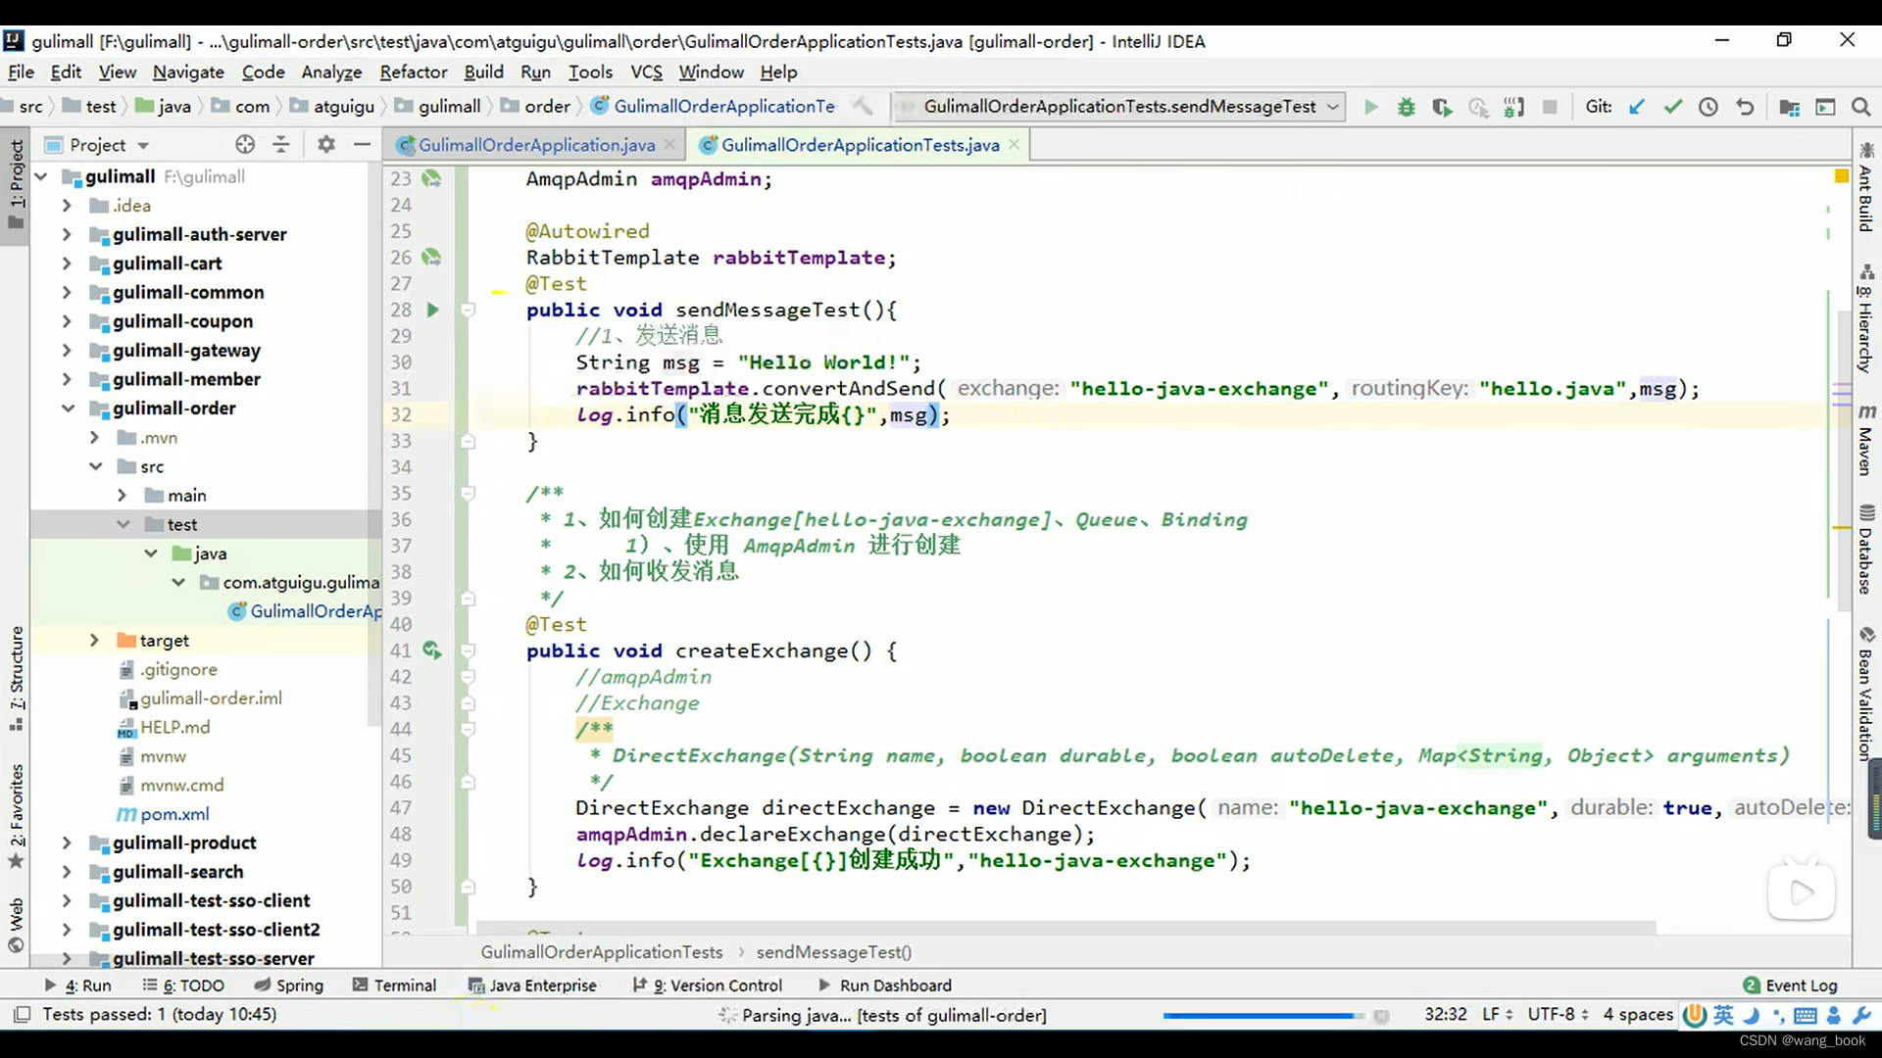
Task: Open project structure icon in toolbar
Action: pos(1789,107)
